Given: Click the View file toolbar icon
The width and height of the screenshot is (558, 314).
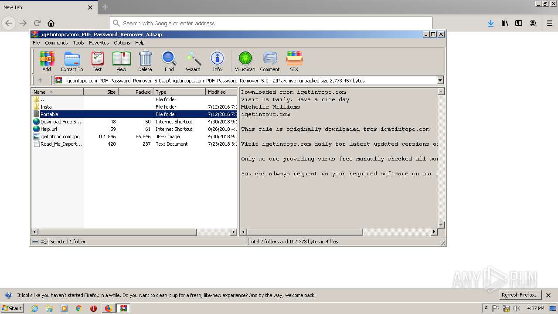Looking at the screenshot, I should (121, 61).
